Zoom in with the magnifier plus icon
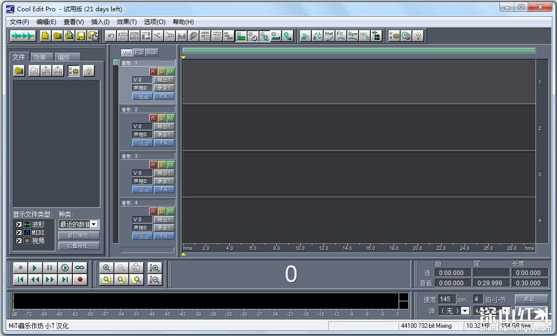The image size is (557, 336). (x=107, y=267)
